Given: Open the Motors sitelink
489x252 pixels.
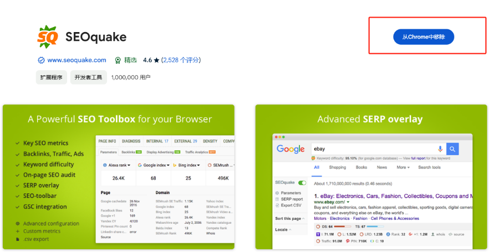Looking at the screenshot, I should coord(320,218).
